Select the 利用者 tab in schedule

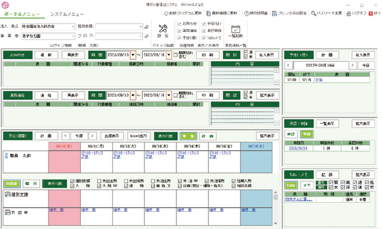click(x=12, y=183)
